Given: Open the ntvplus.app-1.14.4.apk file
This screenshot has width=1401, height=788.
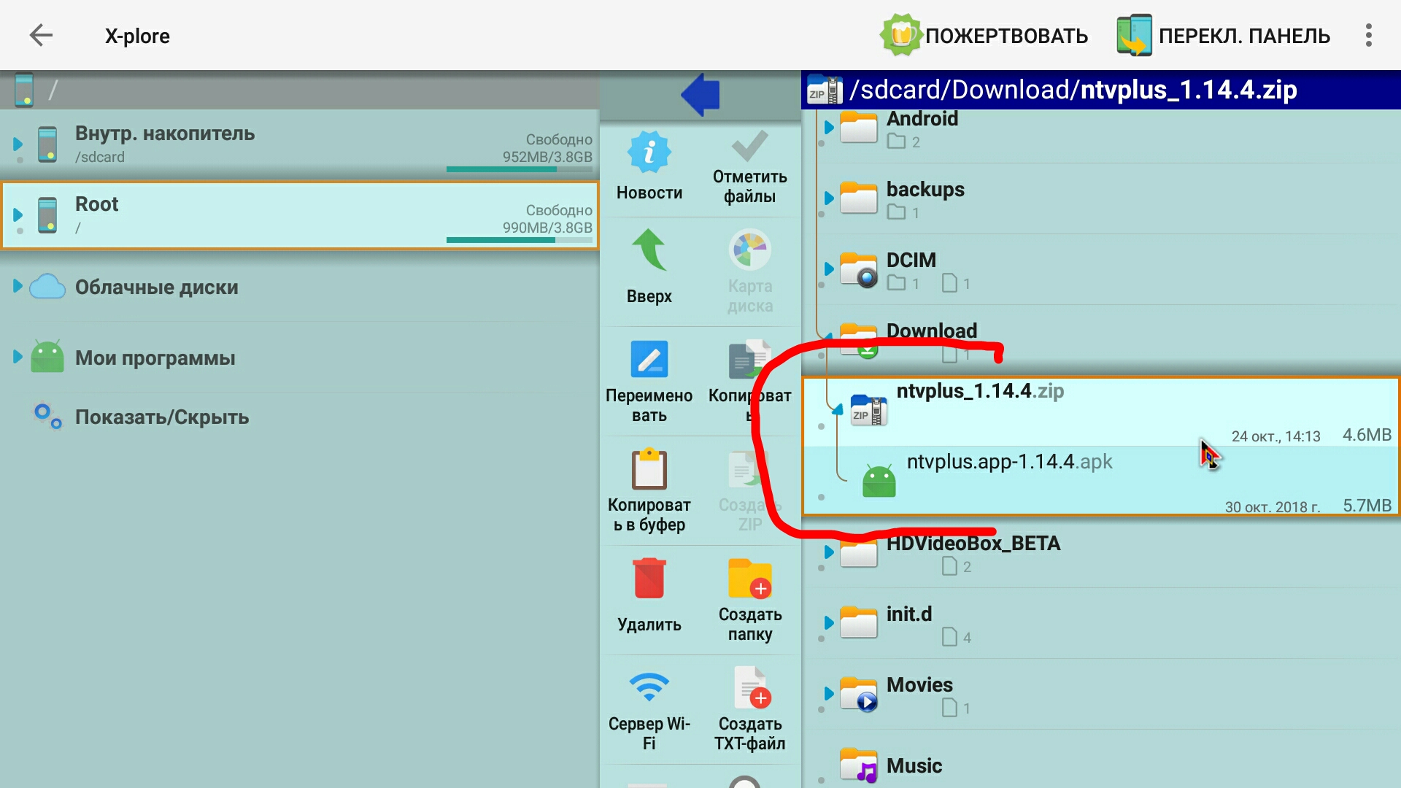Looking at the screenshot, I should point(1101,481).
